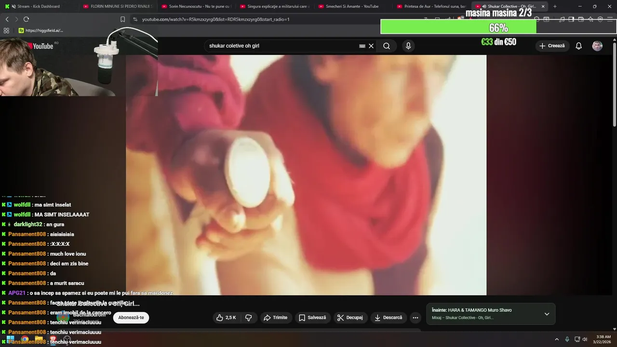
Task: Open the system volume control
Action: pyautogui.click(x=585, y=339)
